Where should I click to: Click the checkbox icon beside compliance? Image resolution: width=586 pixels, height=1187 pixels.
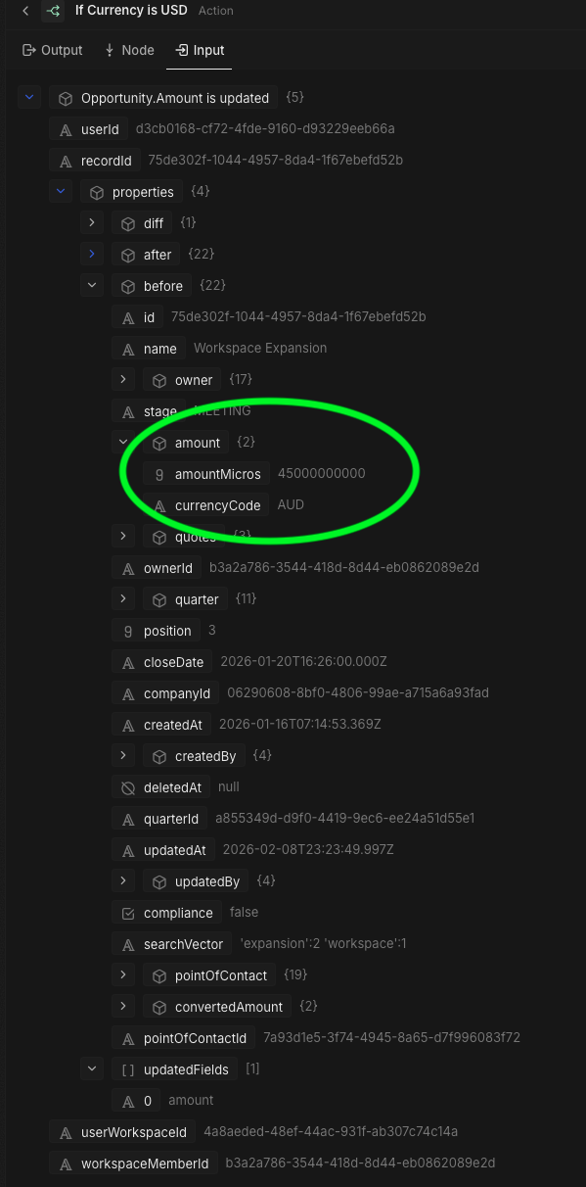pyautogui.click(x=128, y=913)
